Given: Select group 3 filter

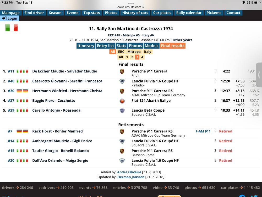Looking at the screenshot, I should click(x=137, y=57).
